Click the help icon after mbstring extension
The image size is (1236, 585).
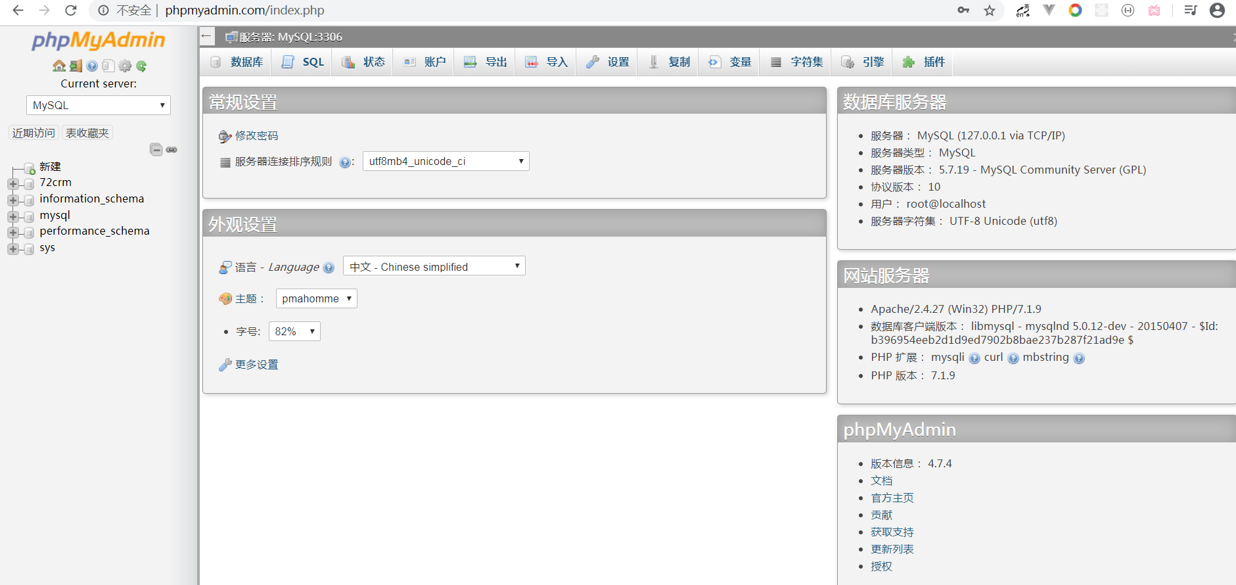[1079, 358]
